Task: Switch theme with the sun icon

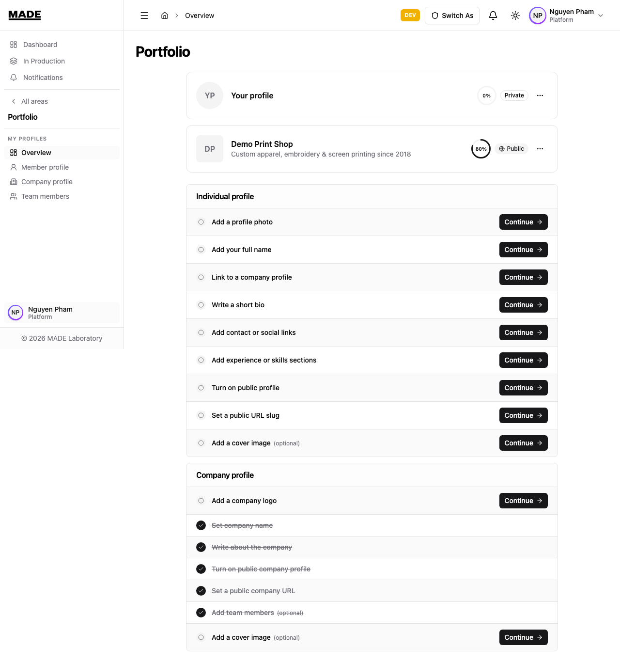Action: point(515,16)
